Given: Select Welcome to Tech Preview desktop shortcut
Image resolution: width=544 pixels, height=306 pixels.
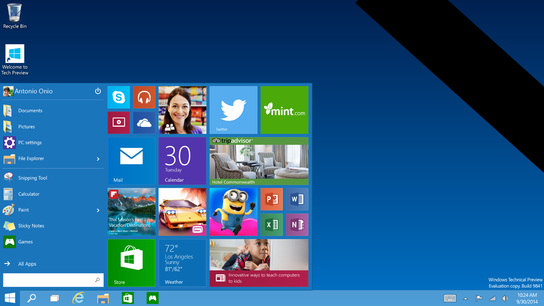Looking at the screenshot, I should click(x=15, y=60).
